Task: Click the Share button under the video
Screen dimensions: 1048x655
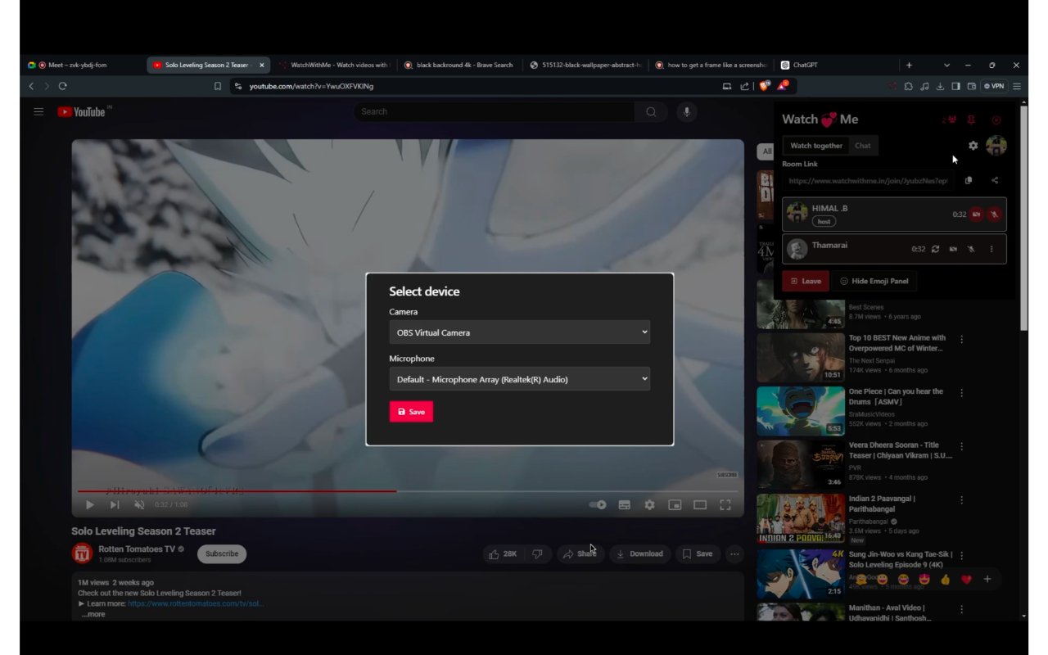Action: click(580, 554)
